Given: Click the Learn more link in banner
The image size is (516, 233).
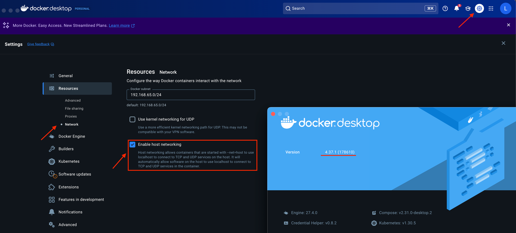Looking at the screenshot, I should [x=119, y=26].
